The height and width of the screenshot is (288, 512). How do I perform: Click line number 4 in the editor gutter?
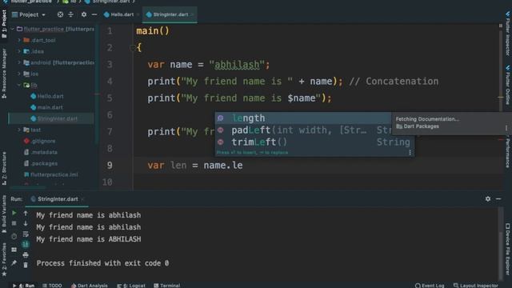(110, 82)
